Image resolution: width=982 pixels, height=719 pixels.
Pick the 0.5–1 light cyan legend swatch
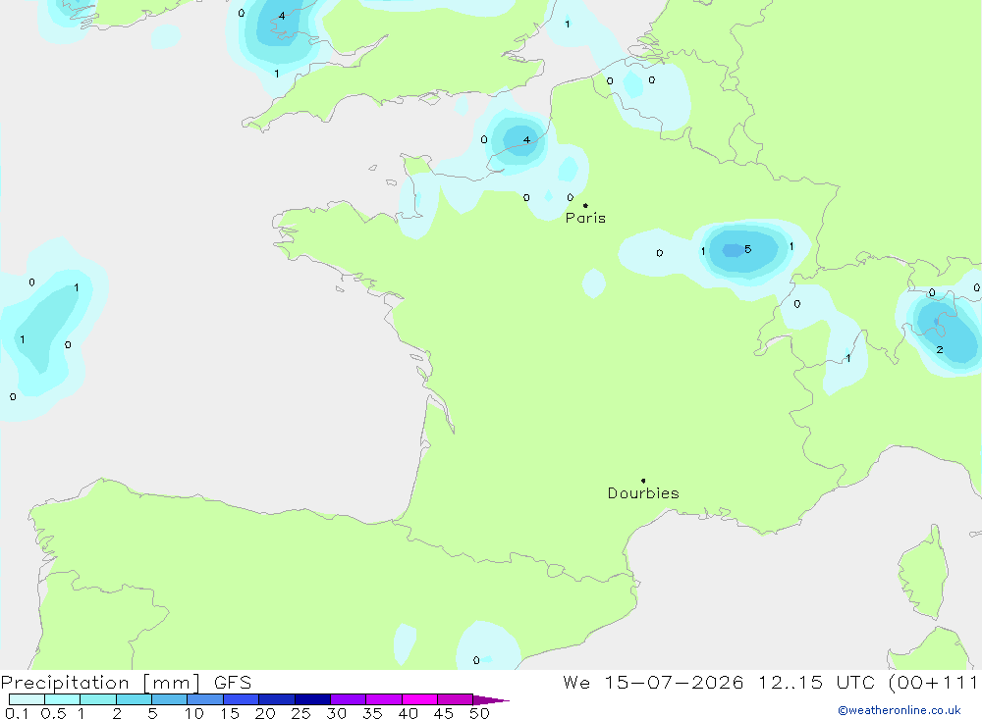(63, 699)
